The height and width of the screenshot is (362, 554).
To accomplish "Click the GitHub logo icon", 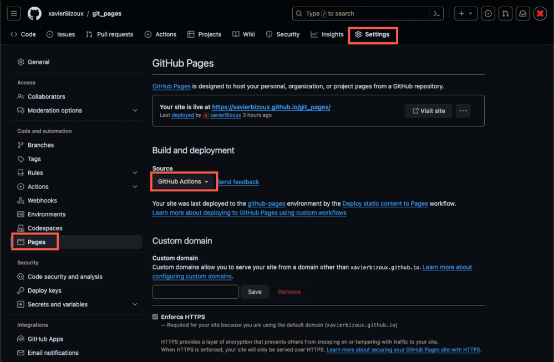I will coord(34,14).
